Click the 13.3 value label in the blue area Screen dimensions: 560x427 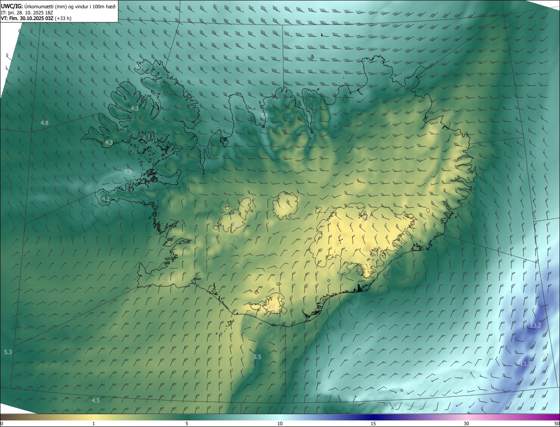coord(525,364)
